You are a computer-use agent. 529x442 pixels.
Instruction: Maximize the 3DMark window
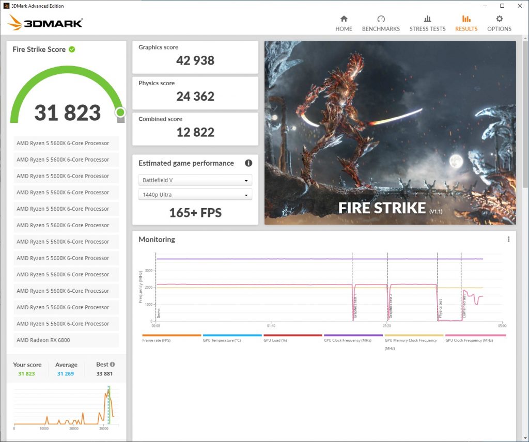tap(502, 6)
